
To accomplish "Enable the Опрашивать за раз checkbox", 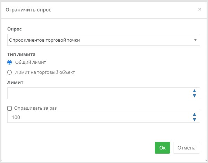I will pyautogui.click(x=10, y=108).
